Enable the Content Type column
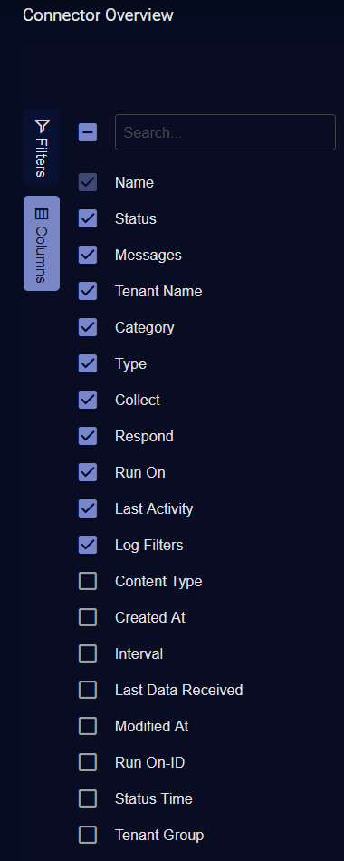Viewport: 344px width, 861px height. coord(88,581)
